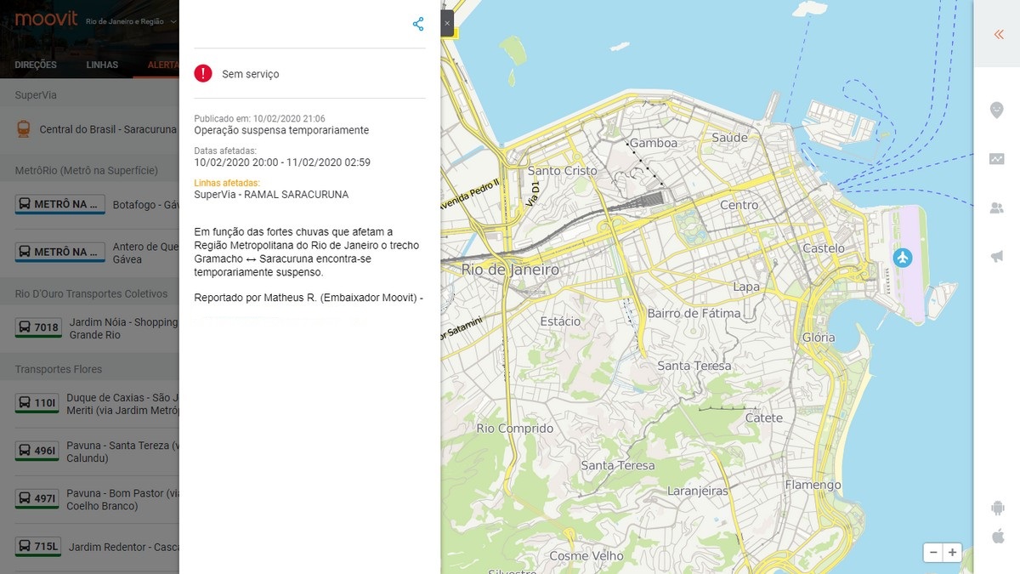The image size is (1020, 574).
Task: Click the Rio de Janeiro city label on map
Action: tap(510, 270)
